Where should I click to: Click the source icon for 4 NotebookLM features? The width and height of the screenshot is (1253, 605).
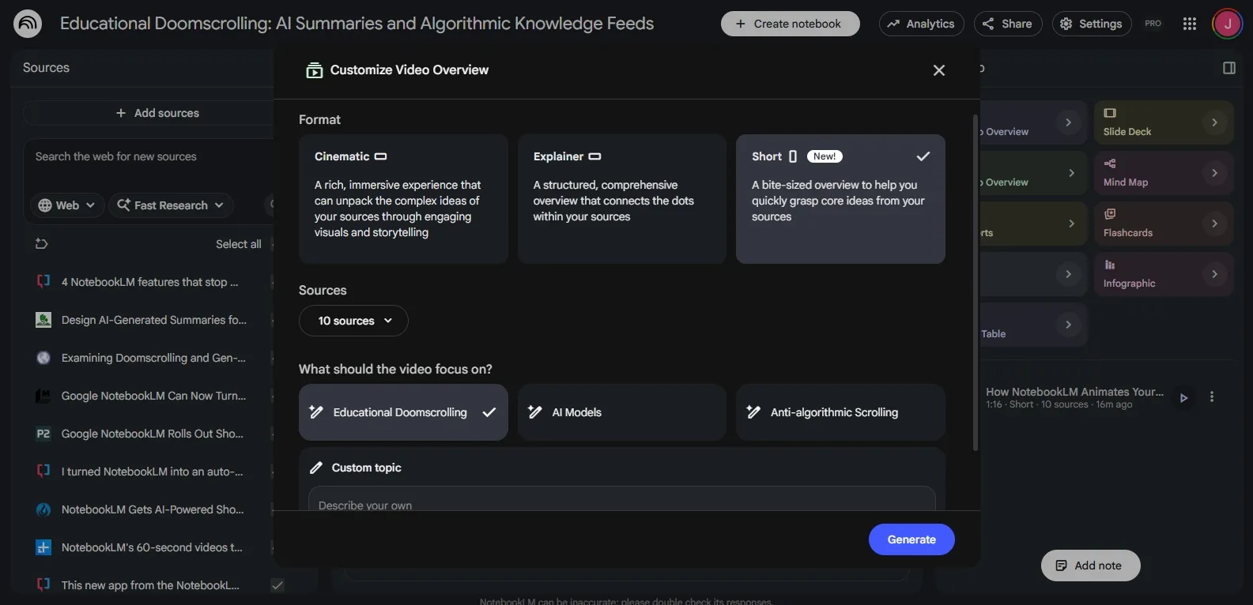tap(43, 282)
